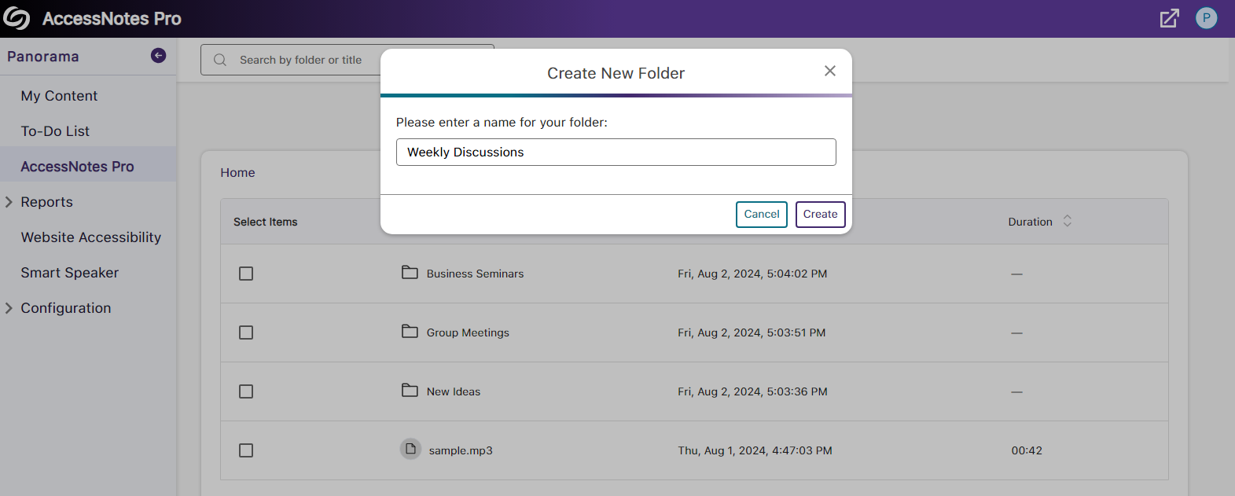1235x496 pixels.
Task: Open Configuration sidebar item
Action: tap(65, 308)
